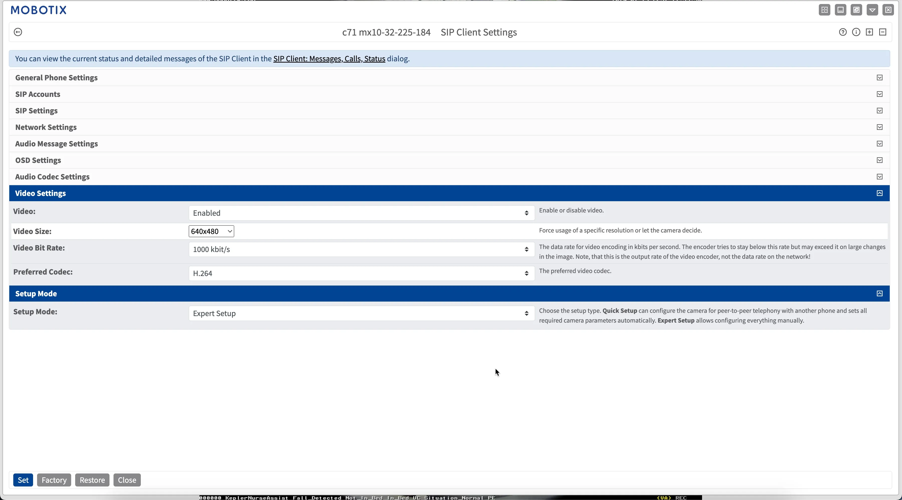This screenshot has width=902, height=500.
Task: Open SIP Client: Messages, Calls, Status link
Action: point(329,59)
